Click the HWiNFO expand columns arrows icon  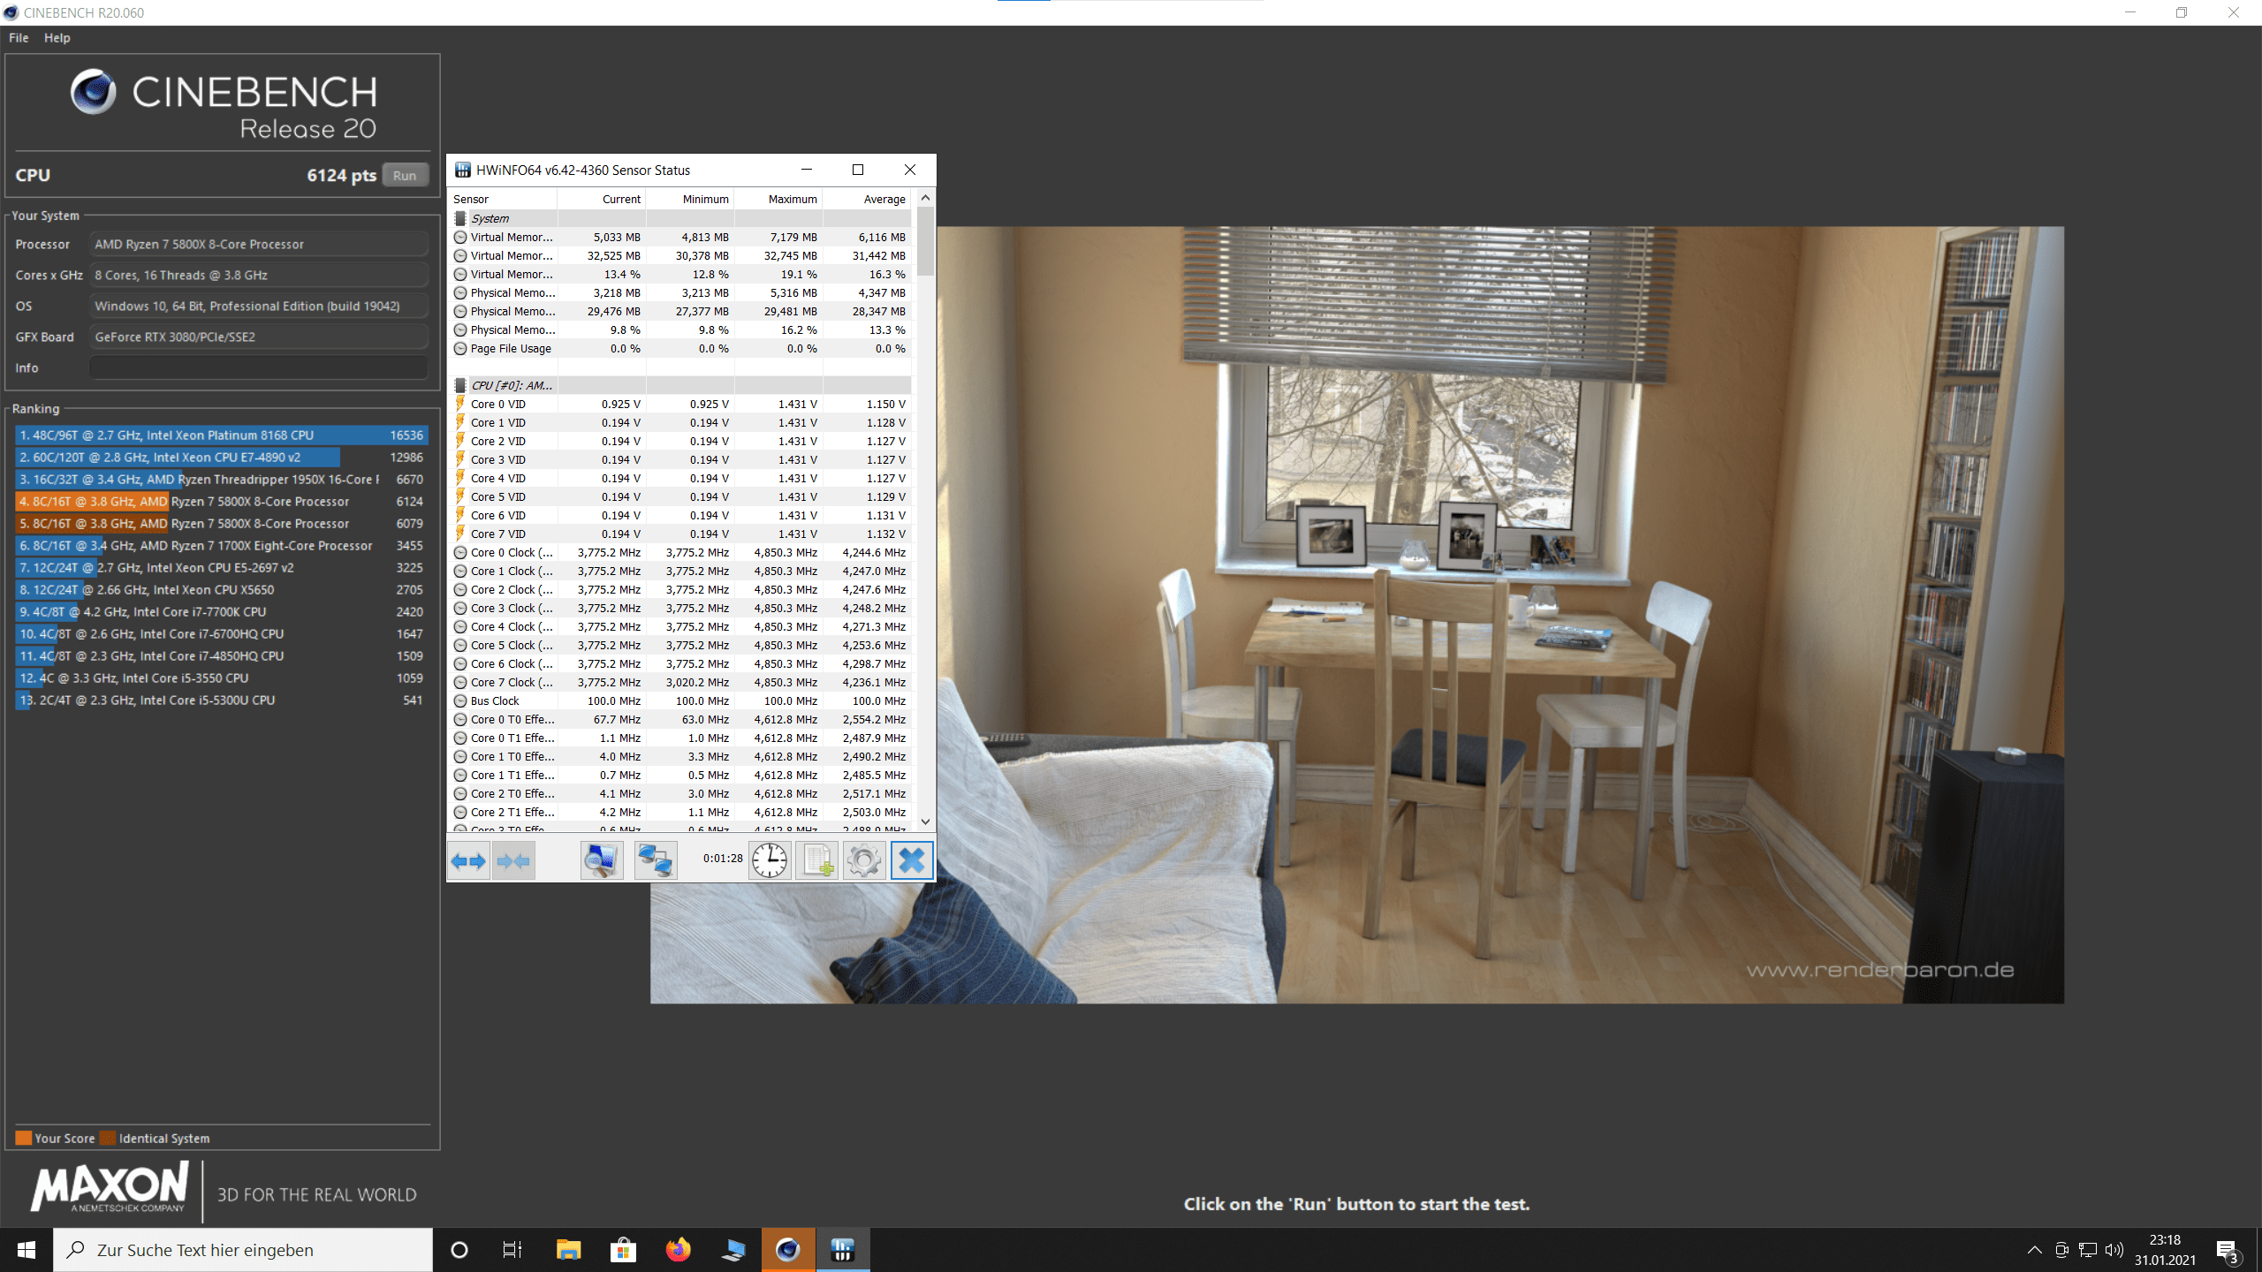[468, 860]
